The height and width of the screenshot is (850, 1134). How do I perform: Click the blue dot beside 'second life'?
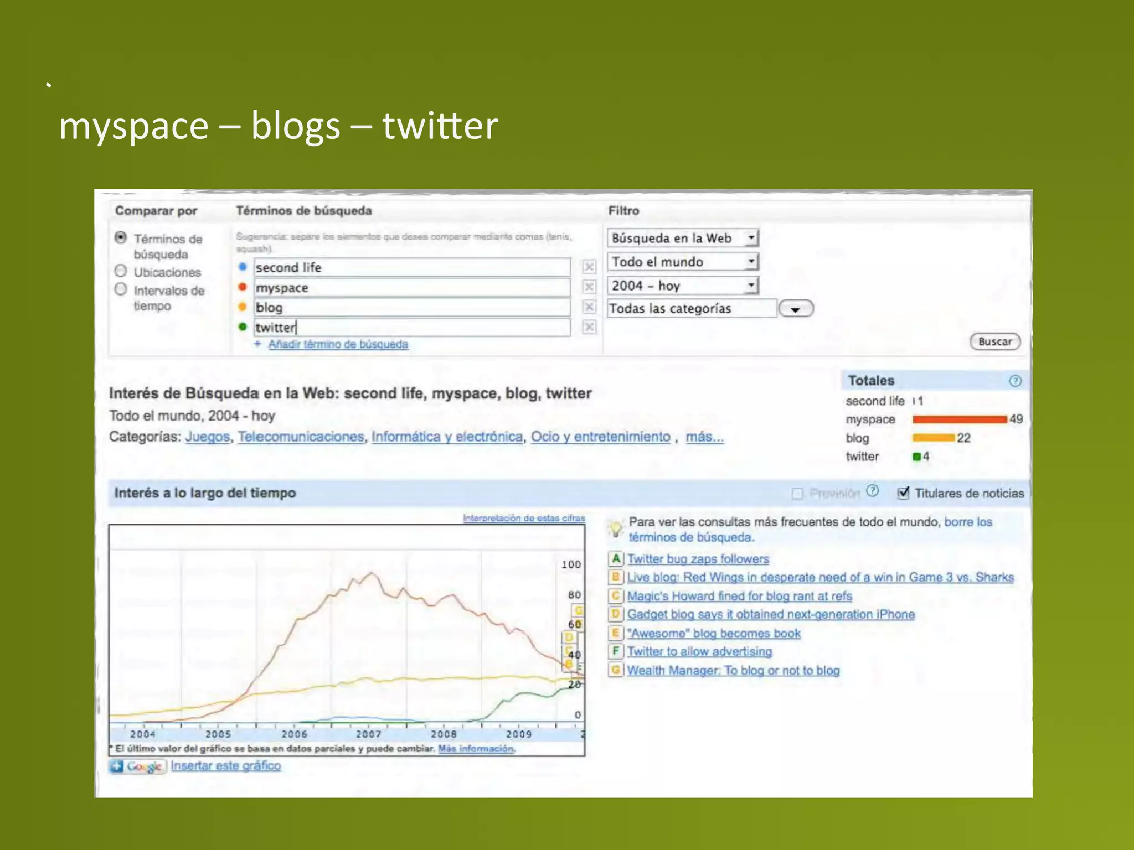[242, 267]
